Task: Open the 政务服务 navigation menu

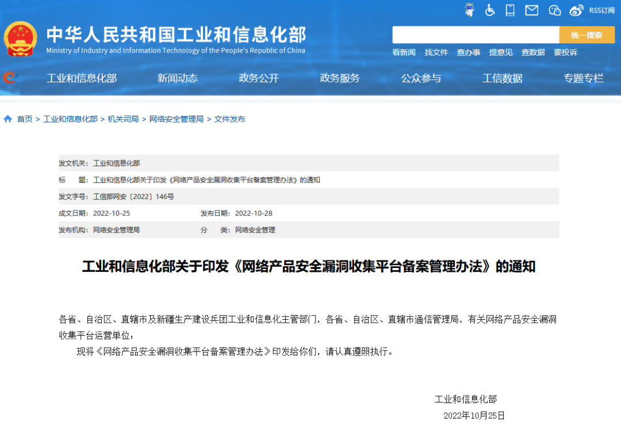Action: point(340,78)
